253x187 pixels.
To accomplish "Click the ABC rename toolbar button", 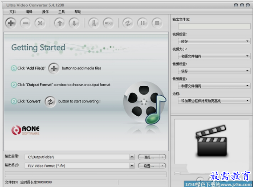I will [108, 23].
